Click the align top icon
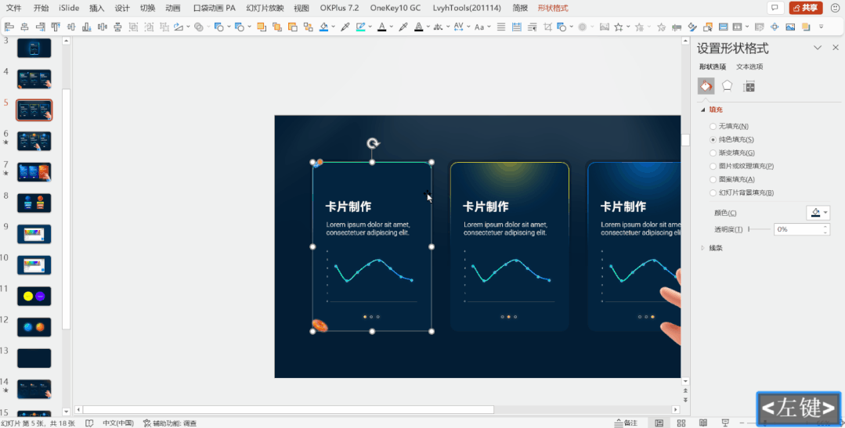The height and width of the screenshot is (428, 845). click(x=56, y=27)
